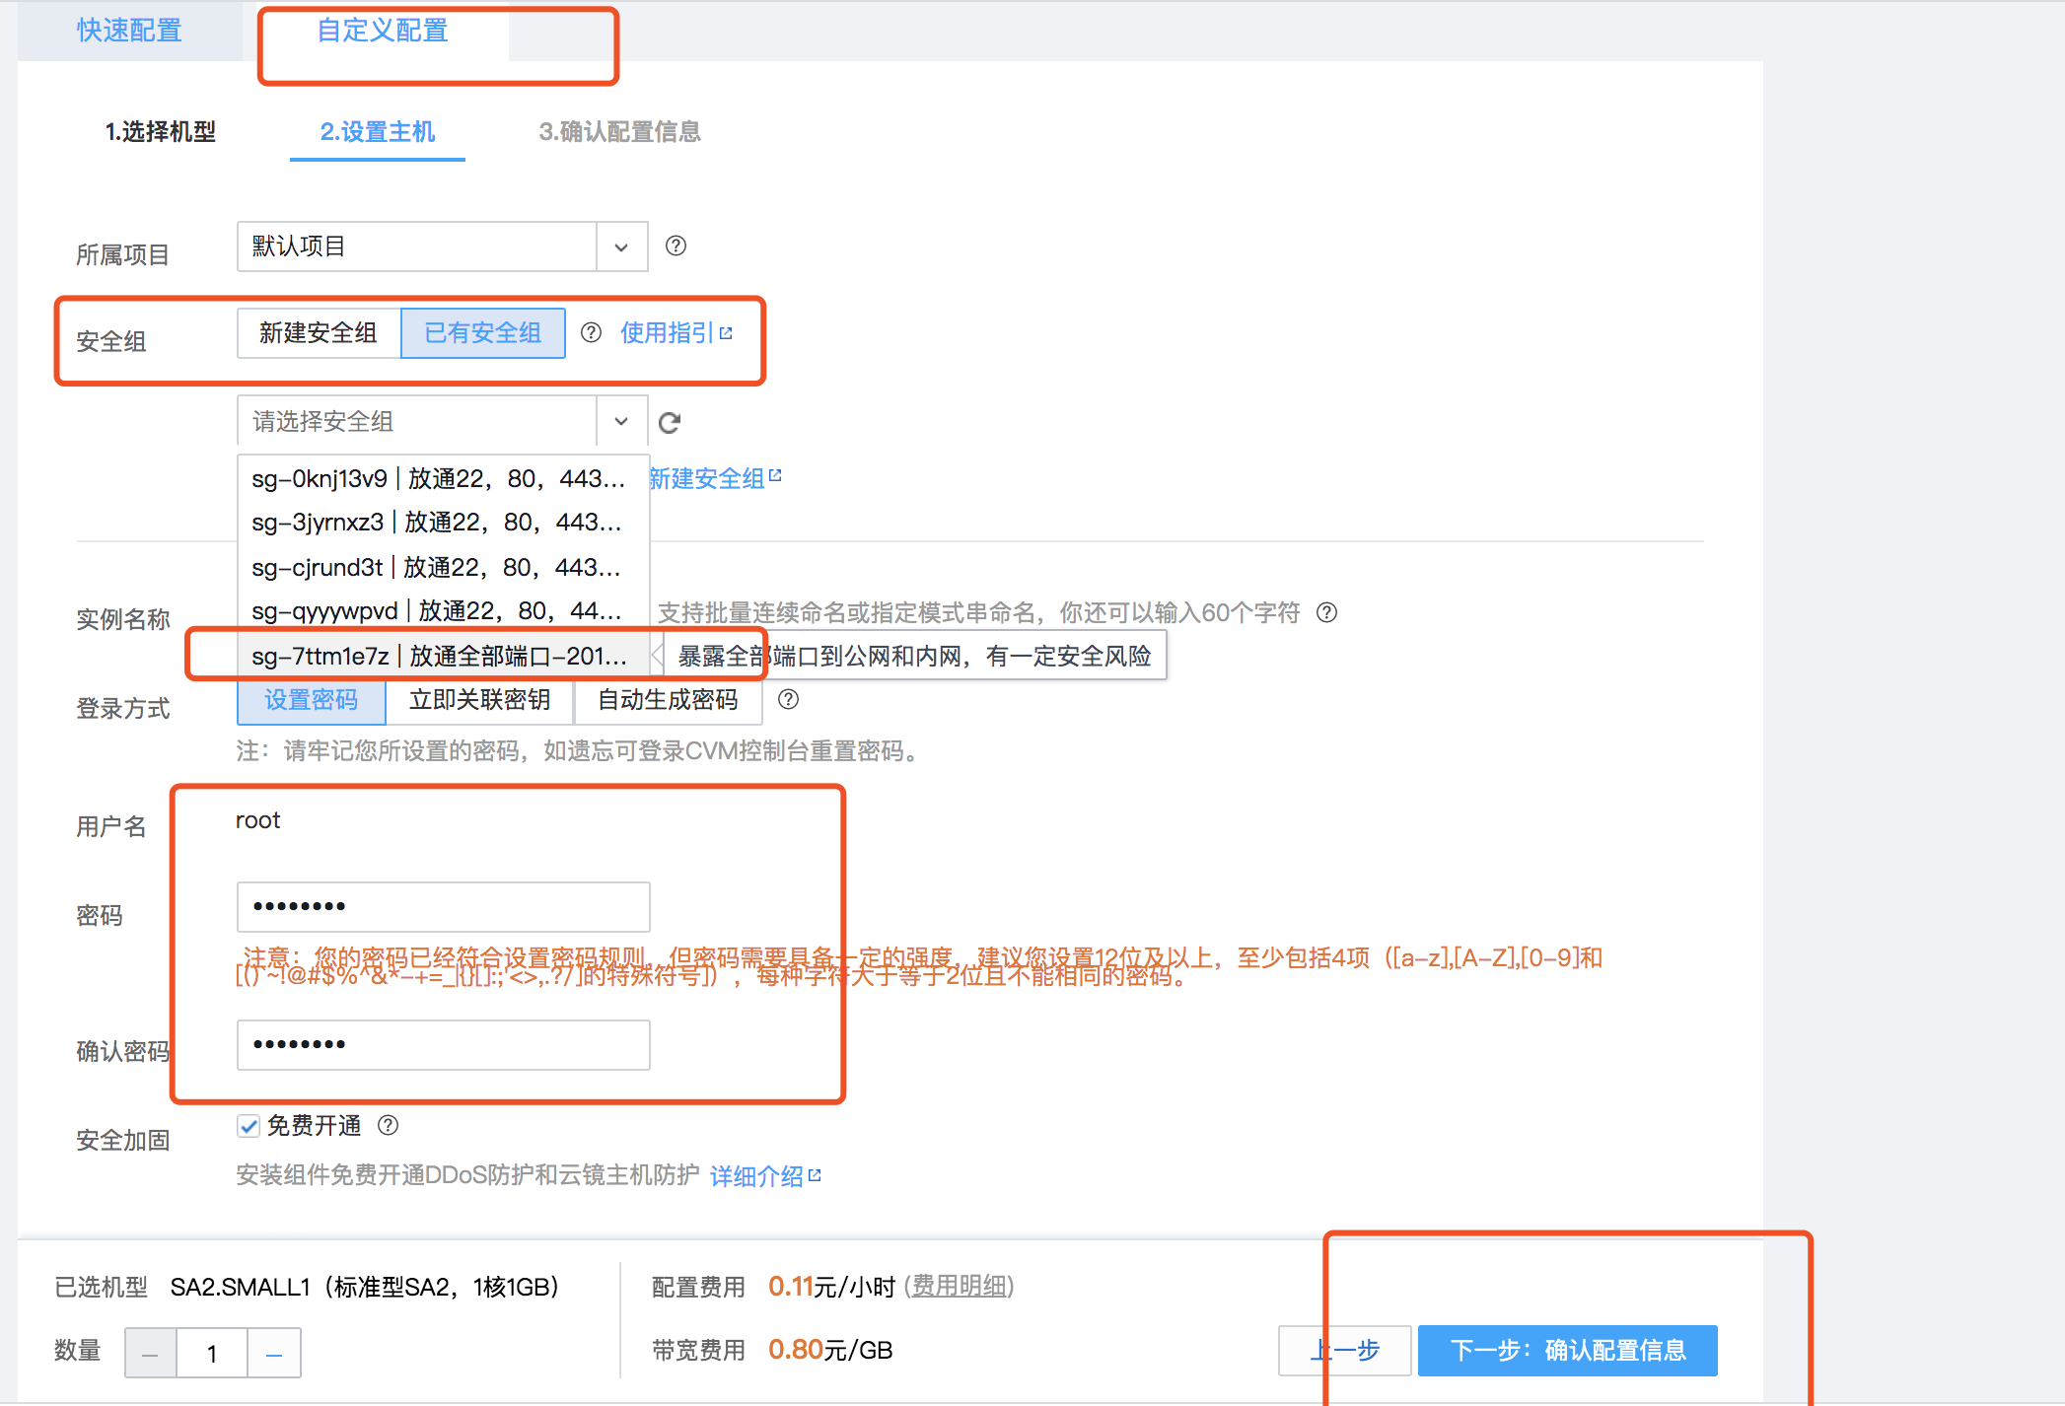Choose 自动生成密码 login method
The height and width of the screenshot is (1406, 2065).
point(668,700)
